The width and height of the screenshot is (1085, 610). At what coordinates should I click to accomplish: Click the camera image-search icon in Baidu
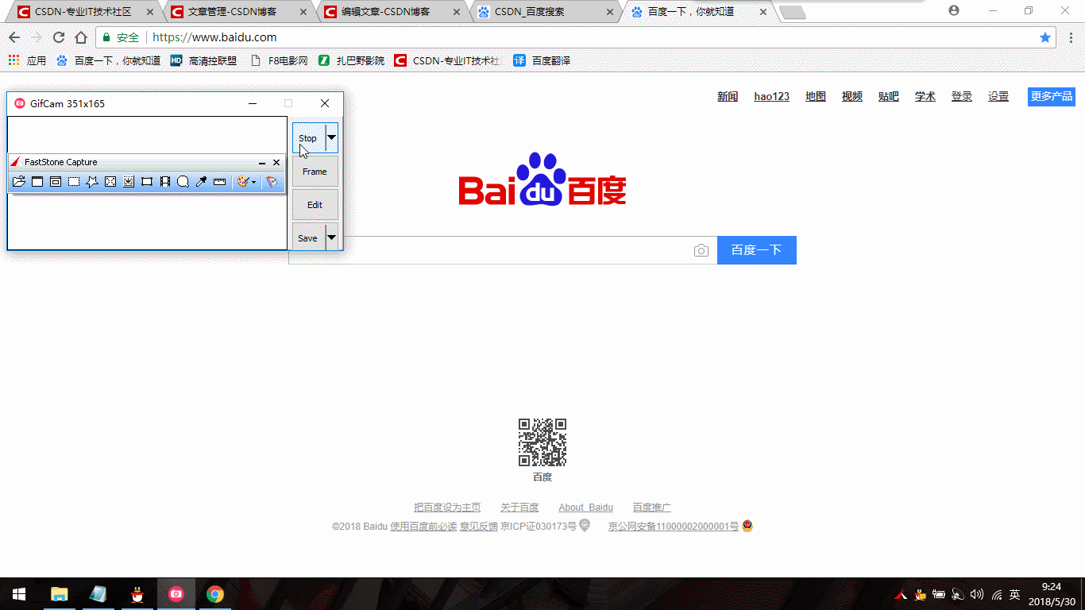click(x=701, y=250)
